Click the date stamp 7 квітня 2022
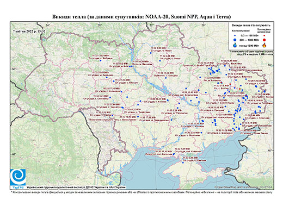The image size is (283, 200). pos(29,31)
